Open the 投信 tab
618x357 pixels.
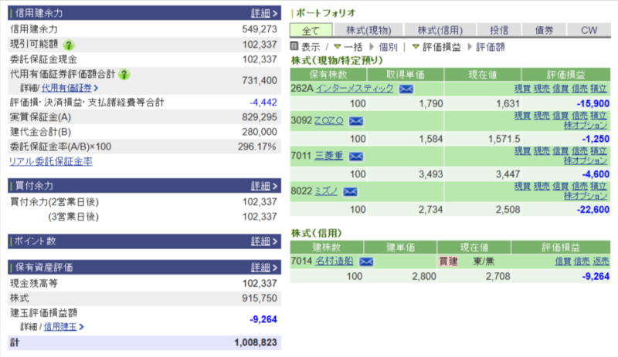499,30
